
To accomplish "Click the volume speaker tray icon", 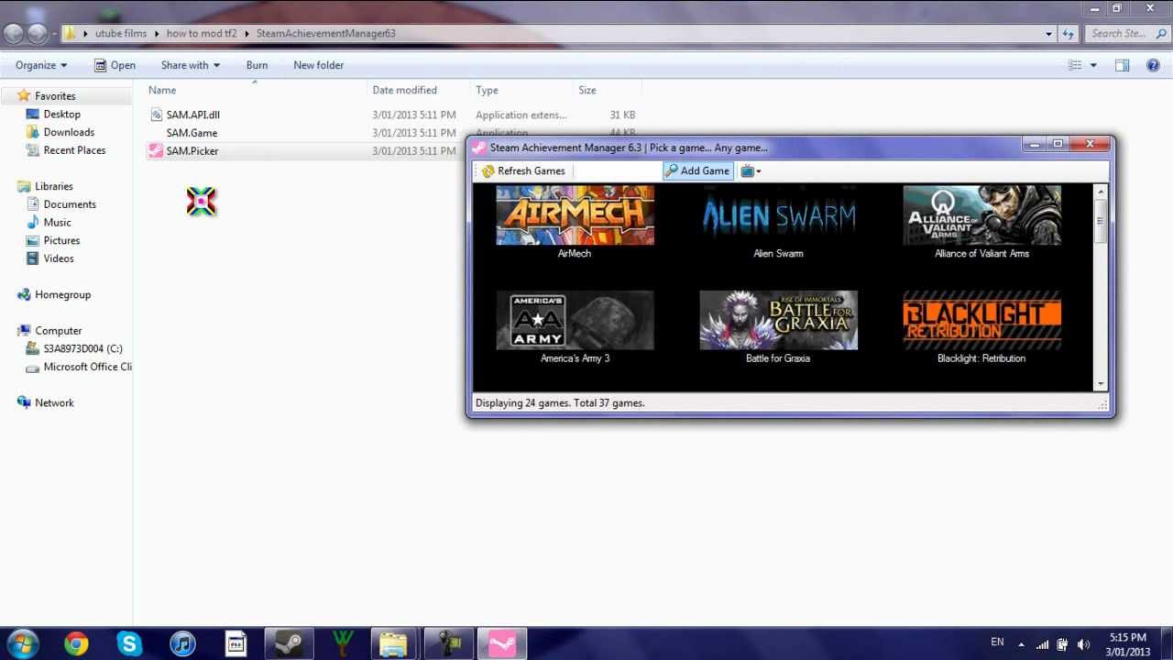I will pos(1083,643).
